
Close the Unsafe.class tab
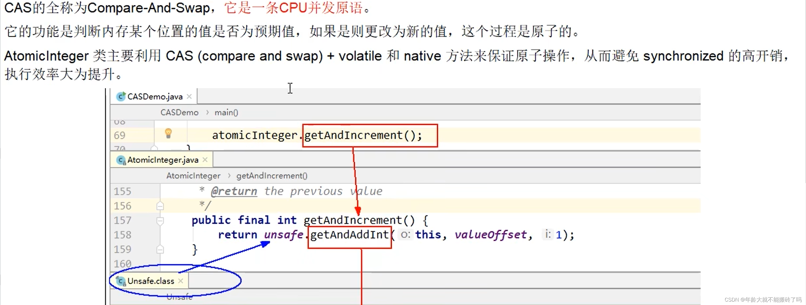(x=180, y=281)
